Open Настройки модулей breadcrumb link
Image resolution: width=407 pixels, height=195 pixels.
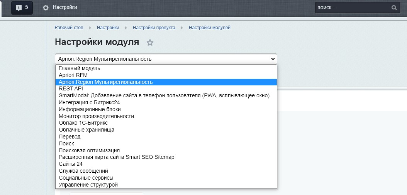(x=209, y=28)
